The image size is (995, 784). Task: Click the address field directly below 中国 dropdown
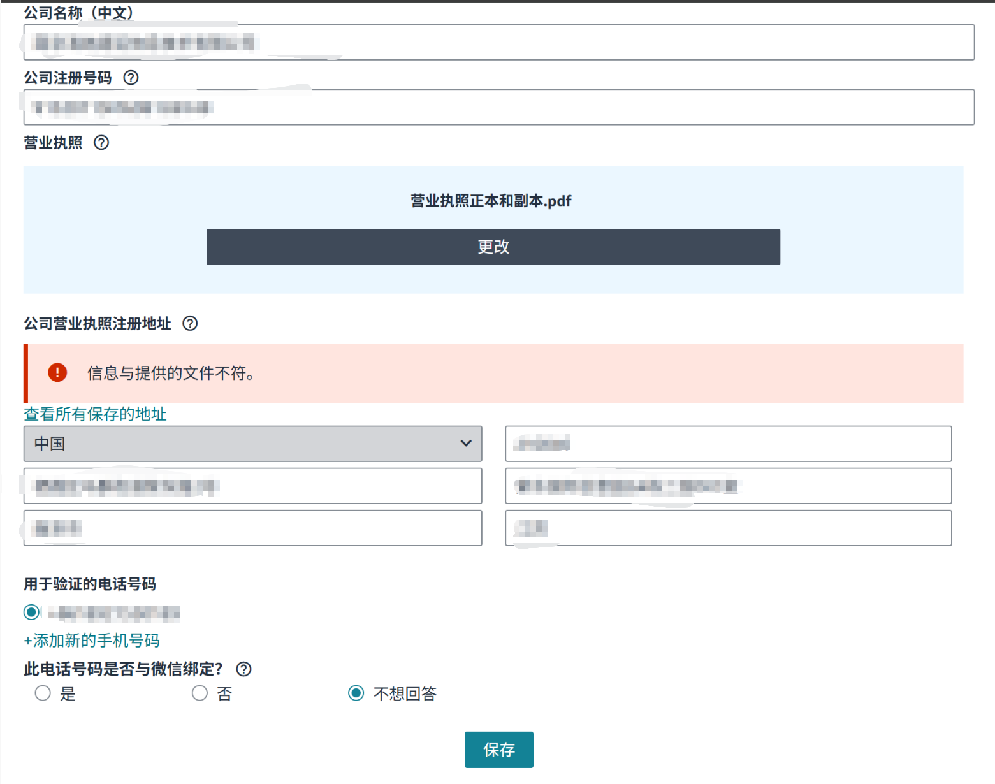[252, 486]
